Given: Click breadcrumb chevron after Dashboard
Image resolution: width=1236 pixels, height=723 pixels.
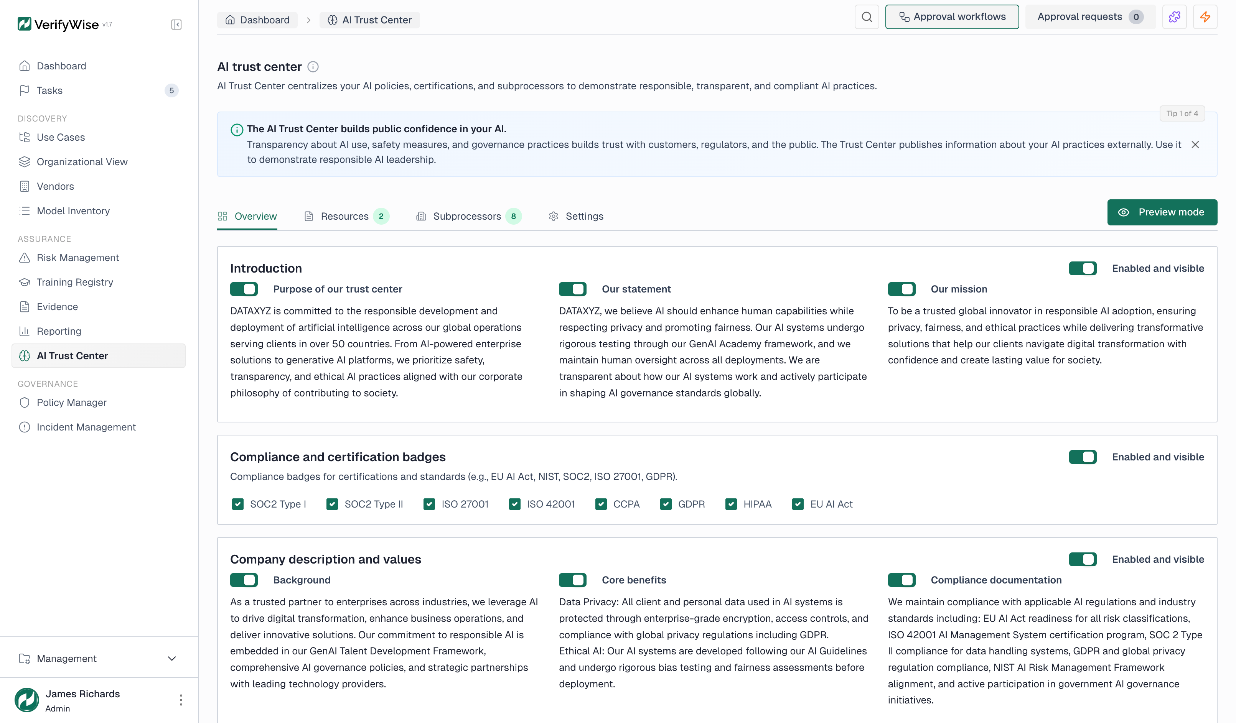Looking at the screenshot, I should tap(308, 20).
